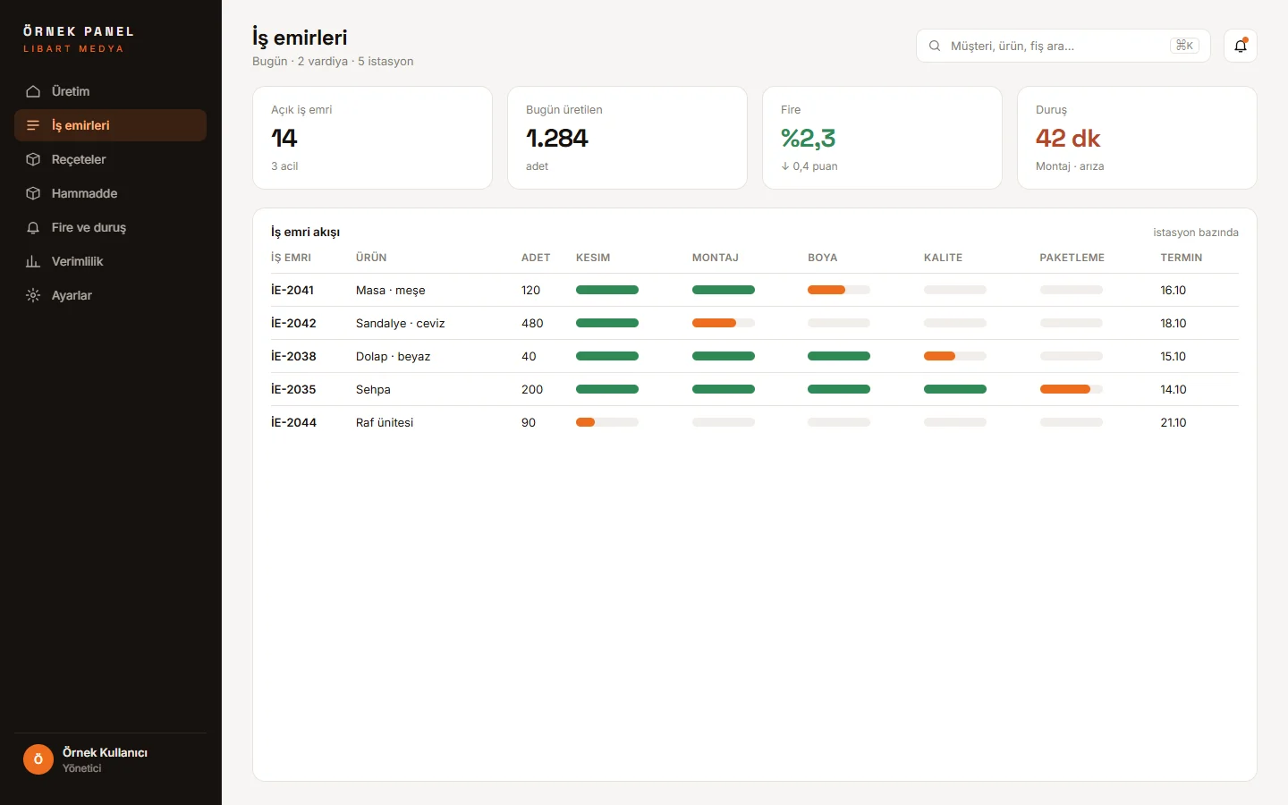The image size is (1288, 805).
Task: Click product Dolap · beyaz
Action: [x=394, y=356]
